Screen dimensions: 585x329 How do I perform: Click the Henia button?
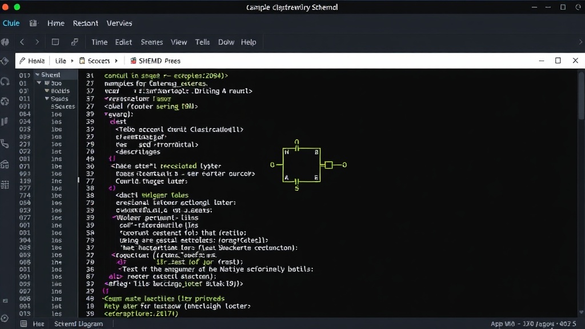(32, 61)
